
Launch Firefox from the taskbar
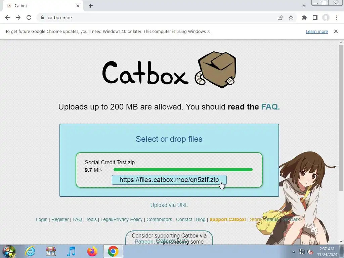tap(92, 251)
